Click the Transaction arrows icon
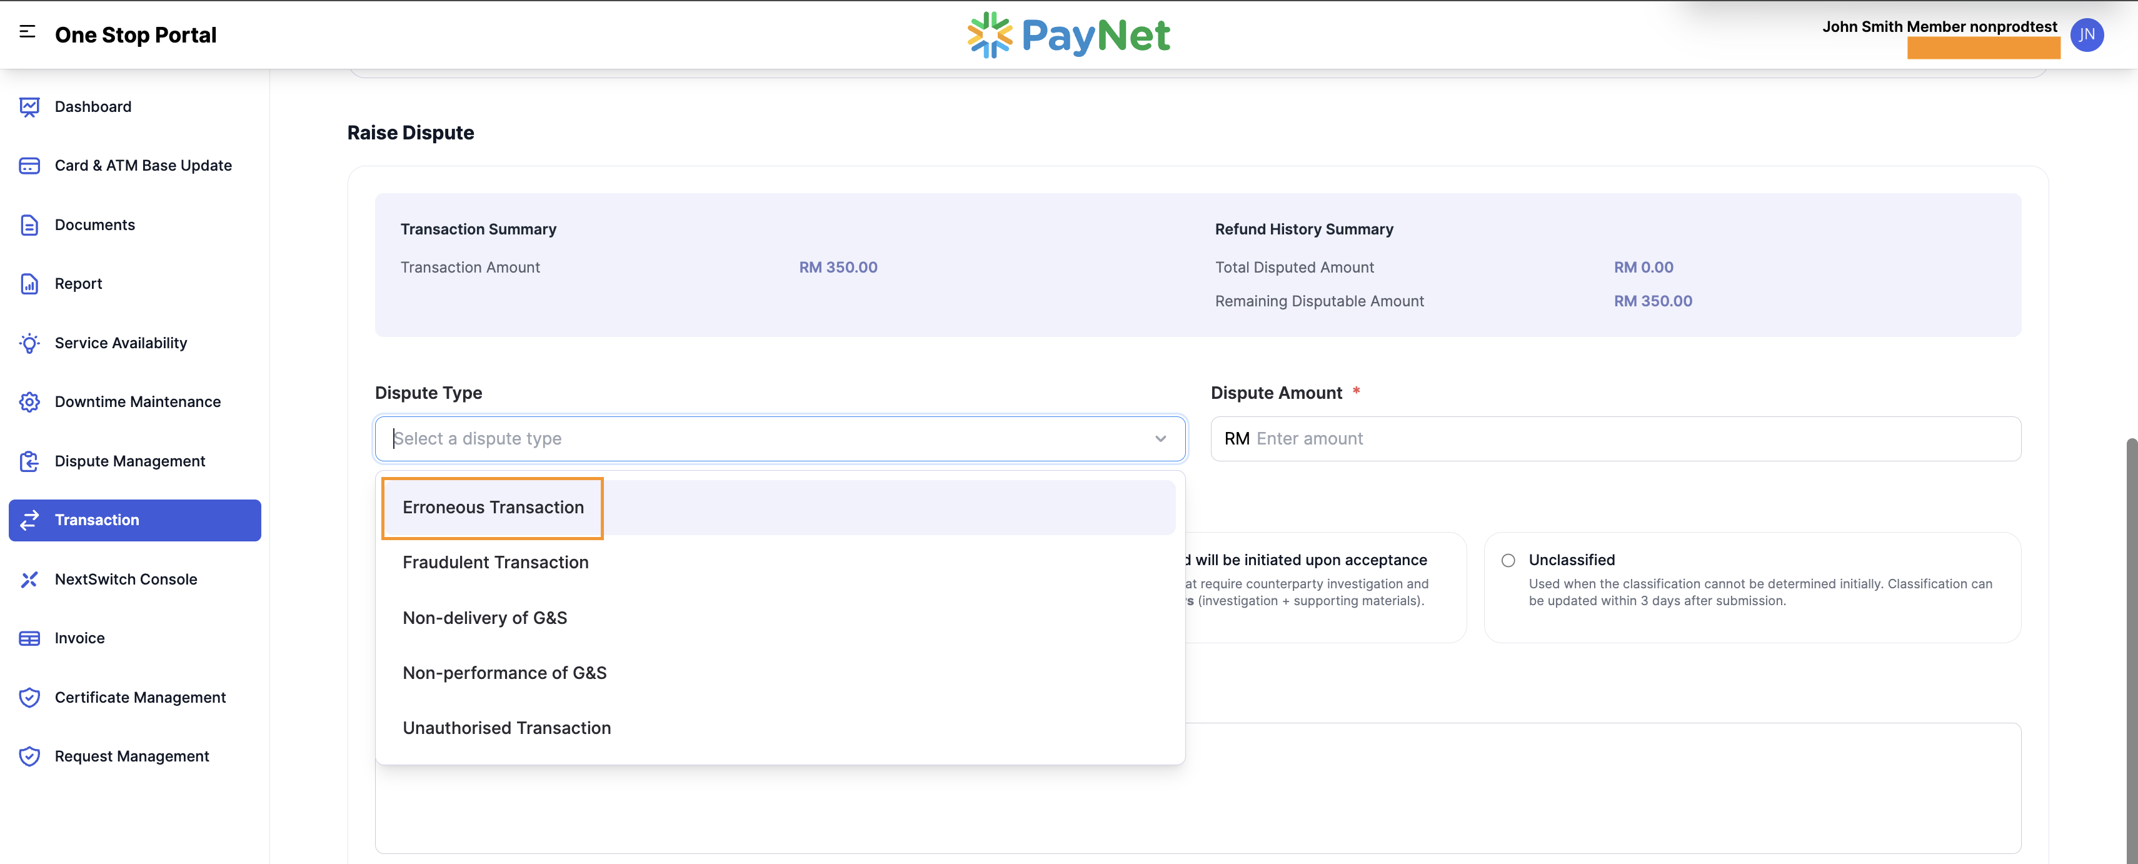2138x864 pixels. (x=29, y=520)
